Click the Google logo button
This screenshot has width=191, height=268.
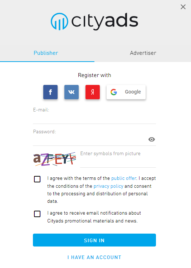[126, 92]
